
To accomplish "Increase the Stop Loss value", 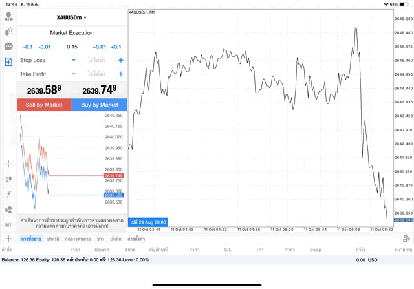I will point(120,60).
